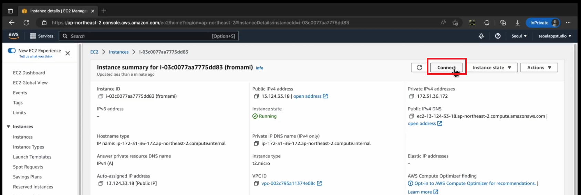Open browser Settings and more menu

[x=568, y=23]
